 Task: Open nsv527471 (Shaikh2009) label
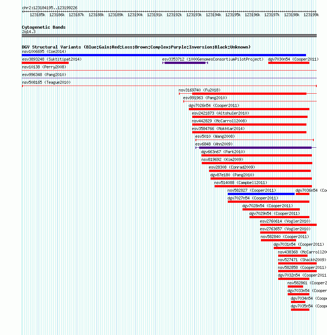(x=302, y=259)
